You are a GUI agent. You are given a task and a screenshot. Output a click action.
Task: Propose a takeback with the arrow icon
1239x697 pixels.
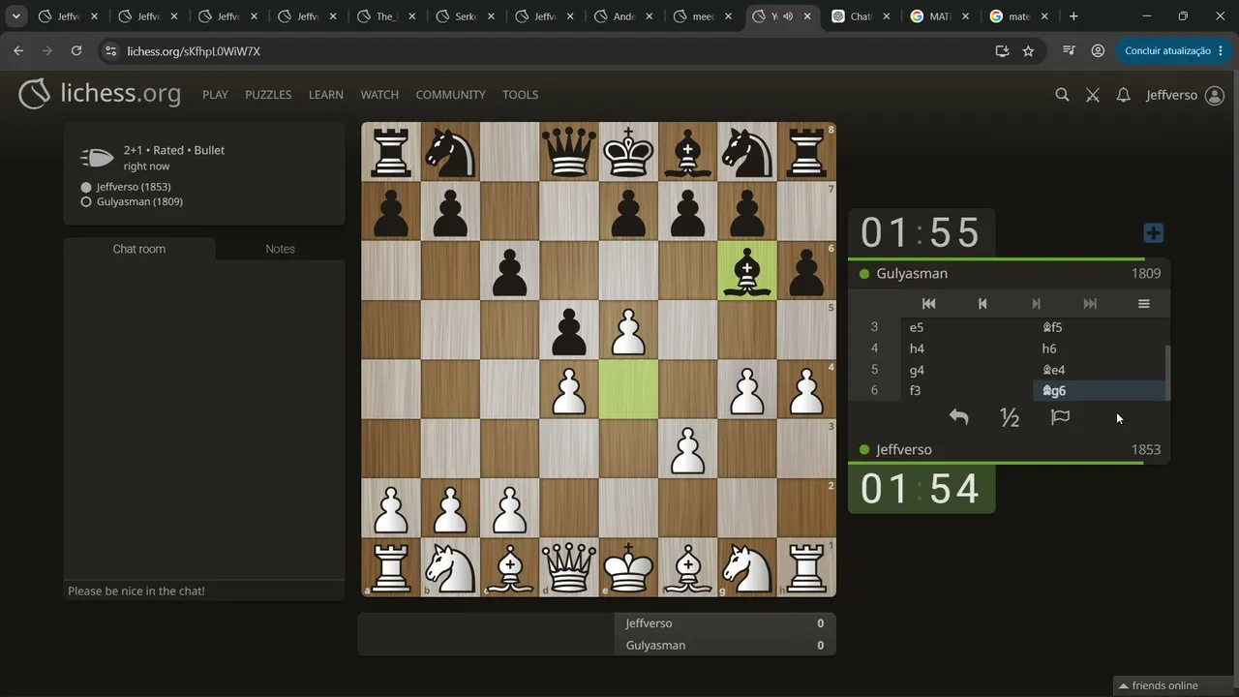958,417
